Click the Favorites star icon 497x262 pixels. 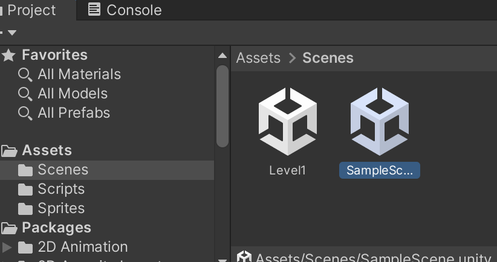[x=9, y=56]
